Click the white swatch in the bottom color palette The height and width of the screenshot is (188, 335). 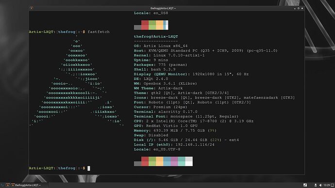tap(189, 161)
